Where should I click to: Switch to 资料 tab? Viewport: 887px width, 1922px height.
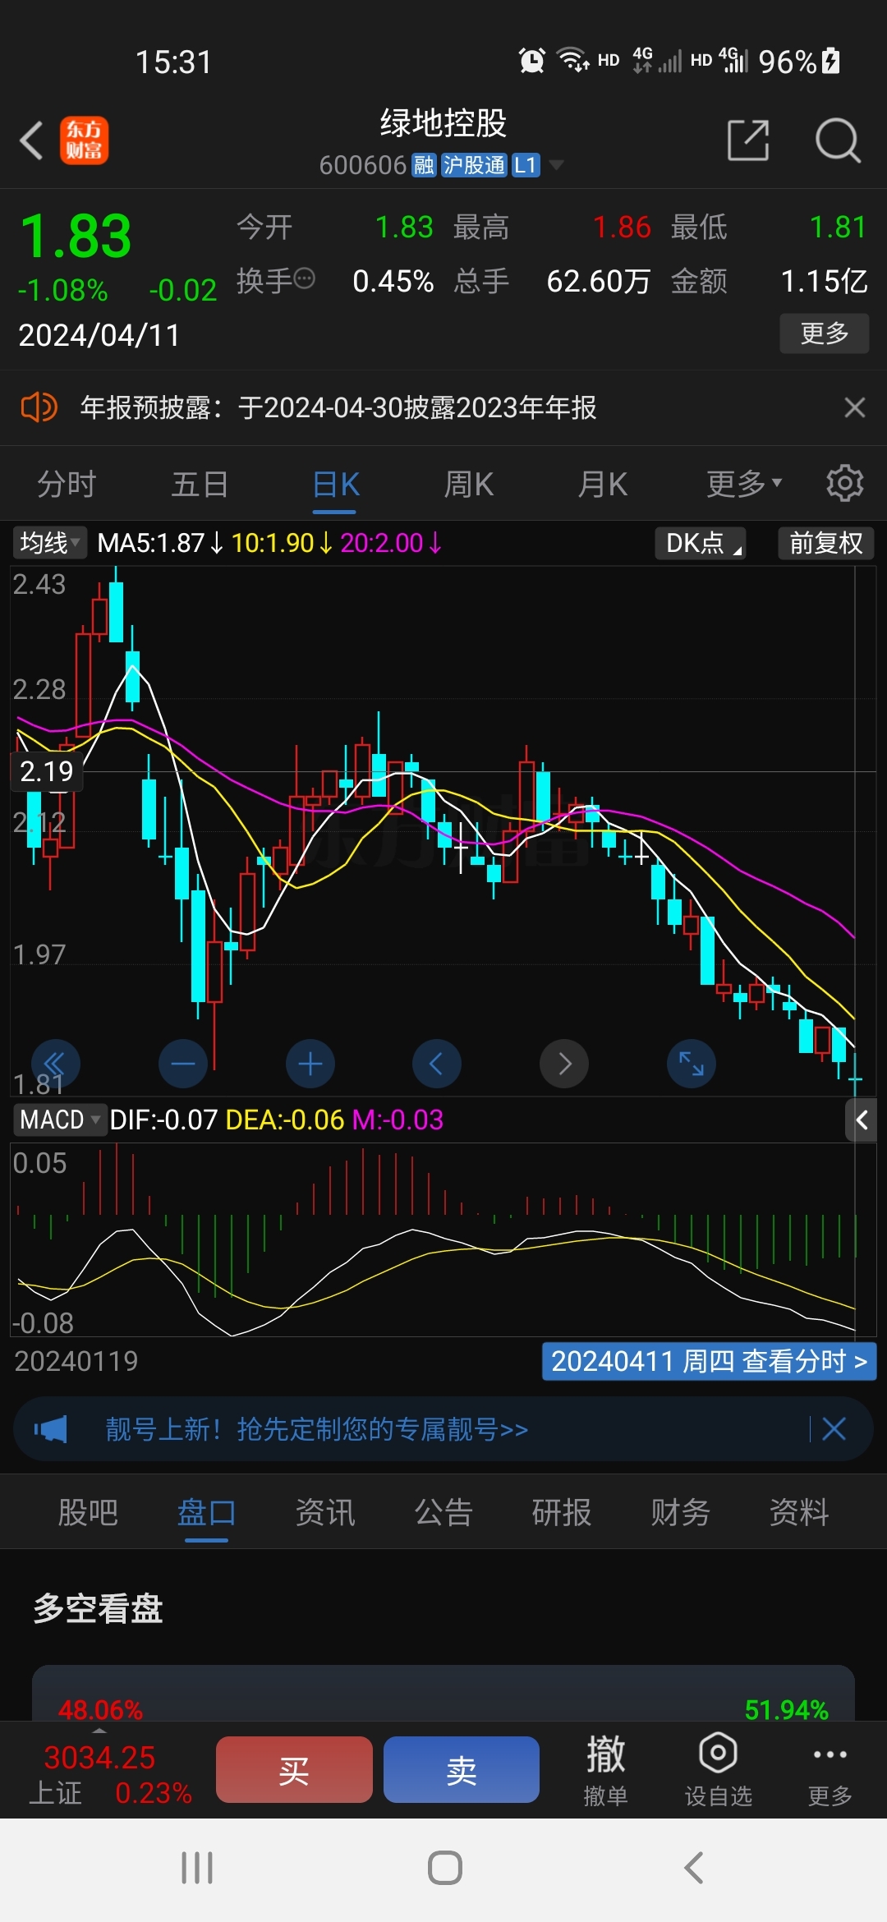(799, 1512)
